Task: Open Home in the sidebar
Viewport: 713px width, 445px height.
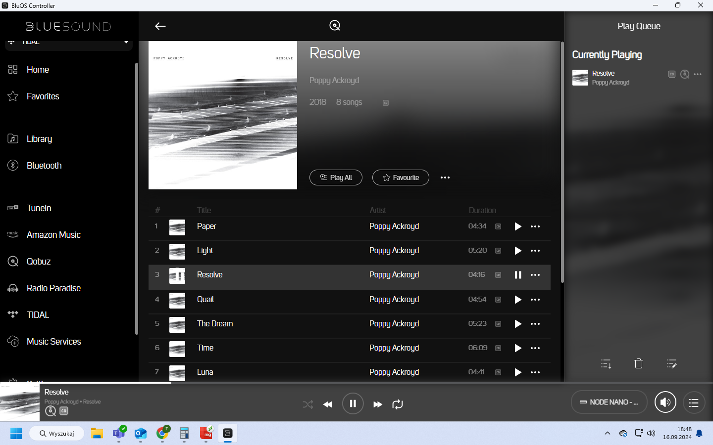Action: tap(38, 70)
